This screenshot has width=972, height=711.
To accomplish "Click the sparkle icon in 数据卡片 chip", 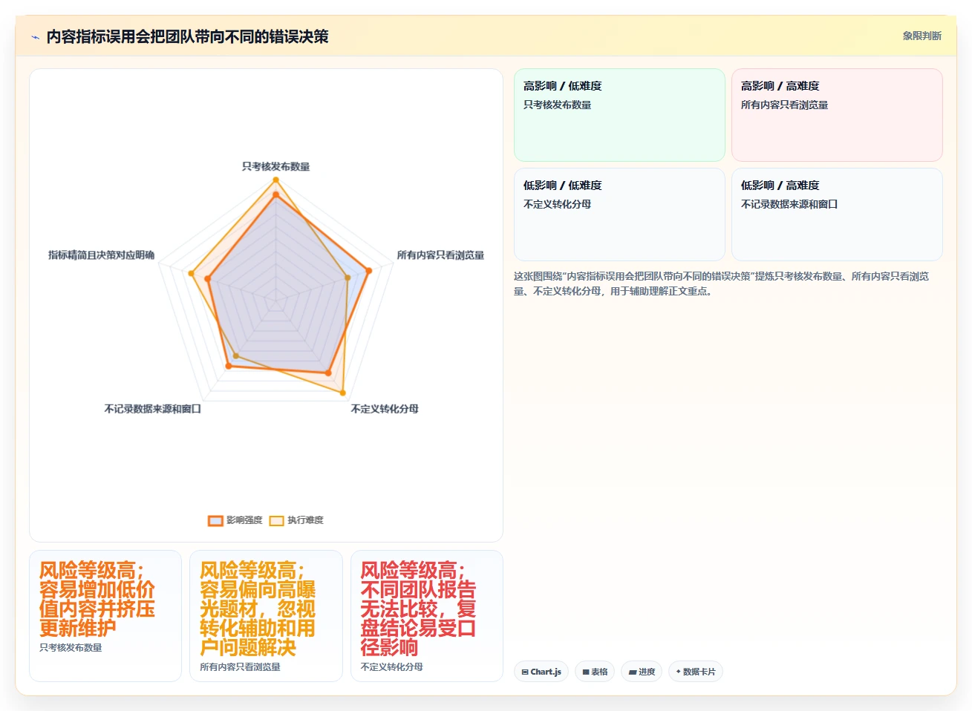I will [x=678, y=672].
